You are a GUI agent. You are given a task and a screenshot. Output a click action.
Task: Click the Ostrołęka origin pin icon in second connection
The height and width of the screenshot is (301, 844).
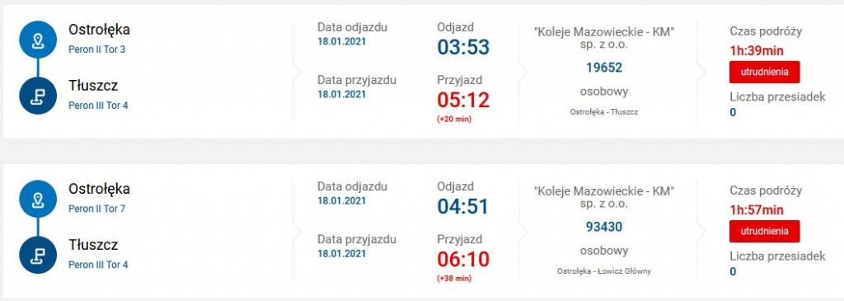click(38, 199)
